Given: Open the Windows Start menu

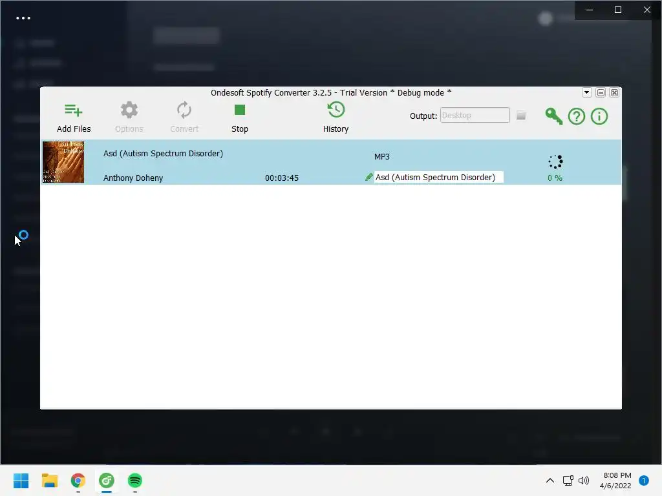Looking at the screenshot, I should [21, 480].
